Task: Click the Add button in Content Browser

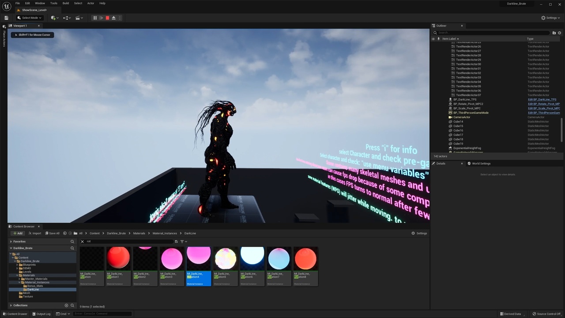Action: (x=18, y=233)
